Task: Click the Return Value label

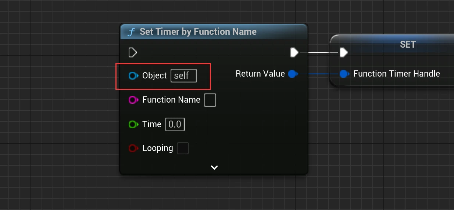Action: point(260,74)
